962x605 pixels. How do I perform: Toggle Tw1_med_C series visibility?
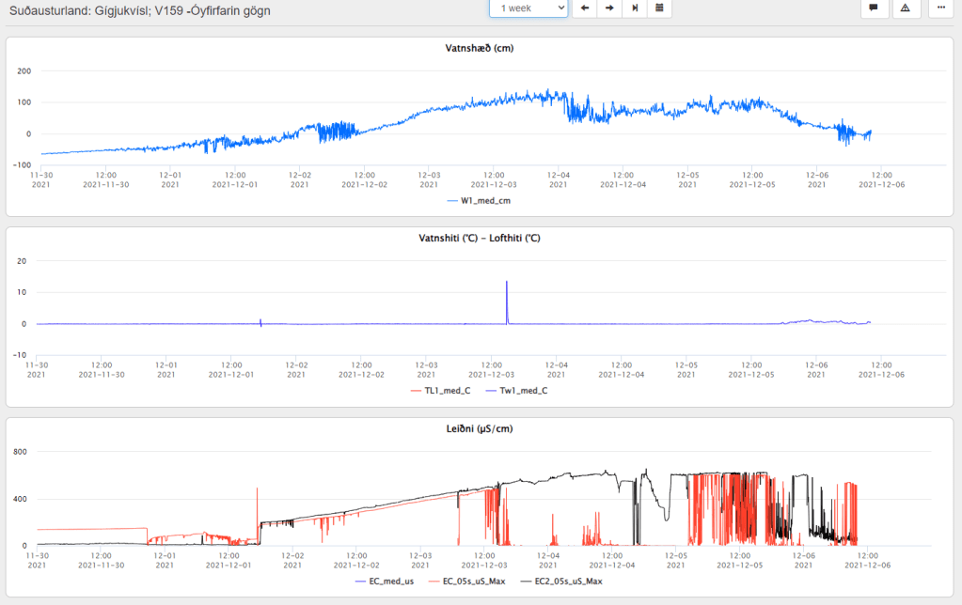pyautogui.click(x=515, y=391)
